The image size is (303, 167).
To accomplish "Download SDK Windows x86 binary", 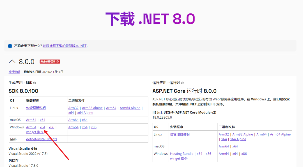I will 93,127.
